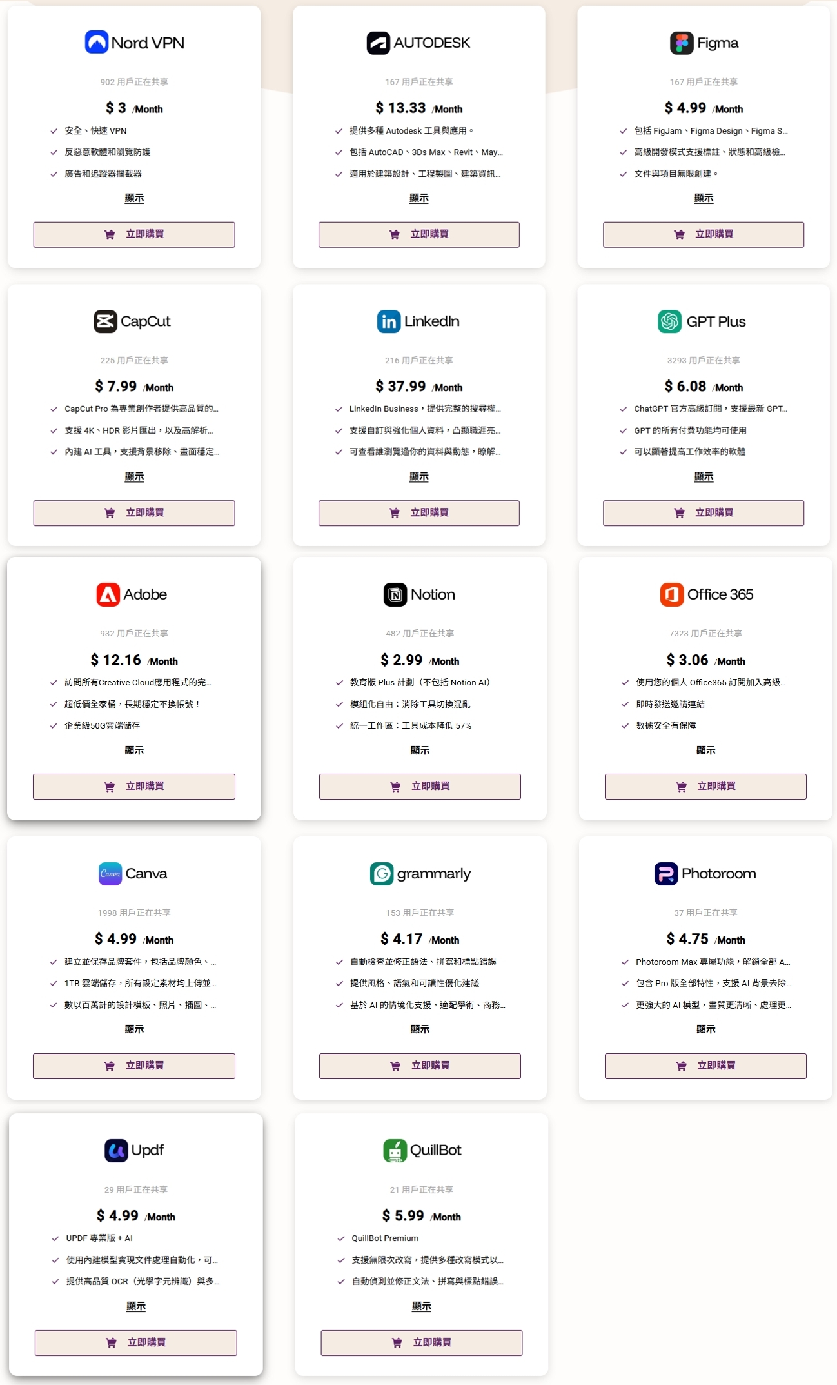Click the Autodesk logo icon
This screenshot has height=1385, width=837.
[379, 43]
